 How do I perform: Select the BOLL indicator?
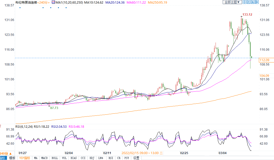(x=55, y=158)
